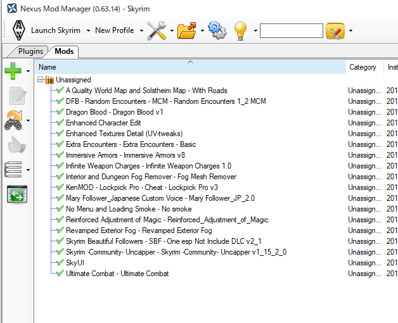Click the thumbs up endorse icon
This screenshot has width=398, height=323.
16,145
